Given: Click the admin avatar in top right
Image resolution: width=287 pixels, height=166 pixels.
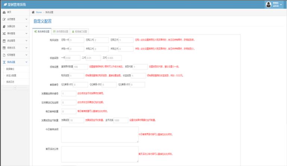Looking at the screenshot, I should click(268, 4).
